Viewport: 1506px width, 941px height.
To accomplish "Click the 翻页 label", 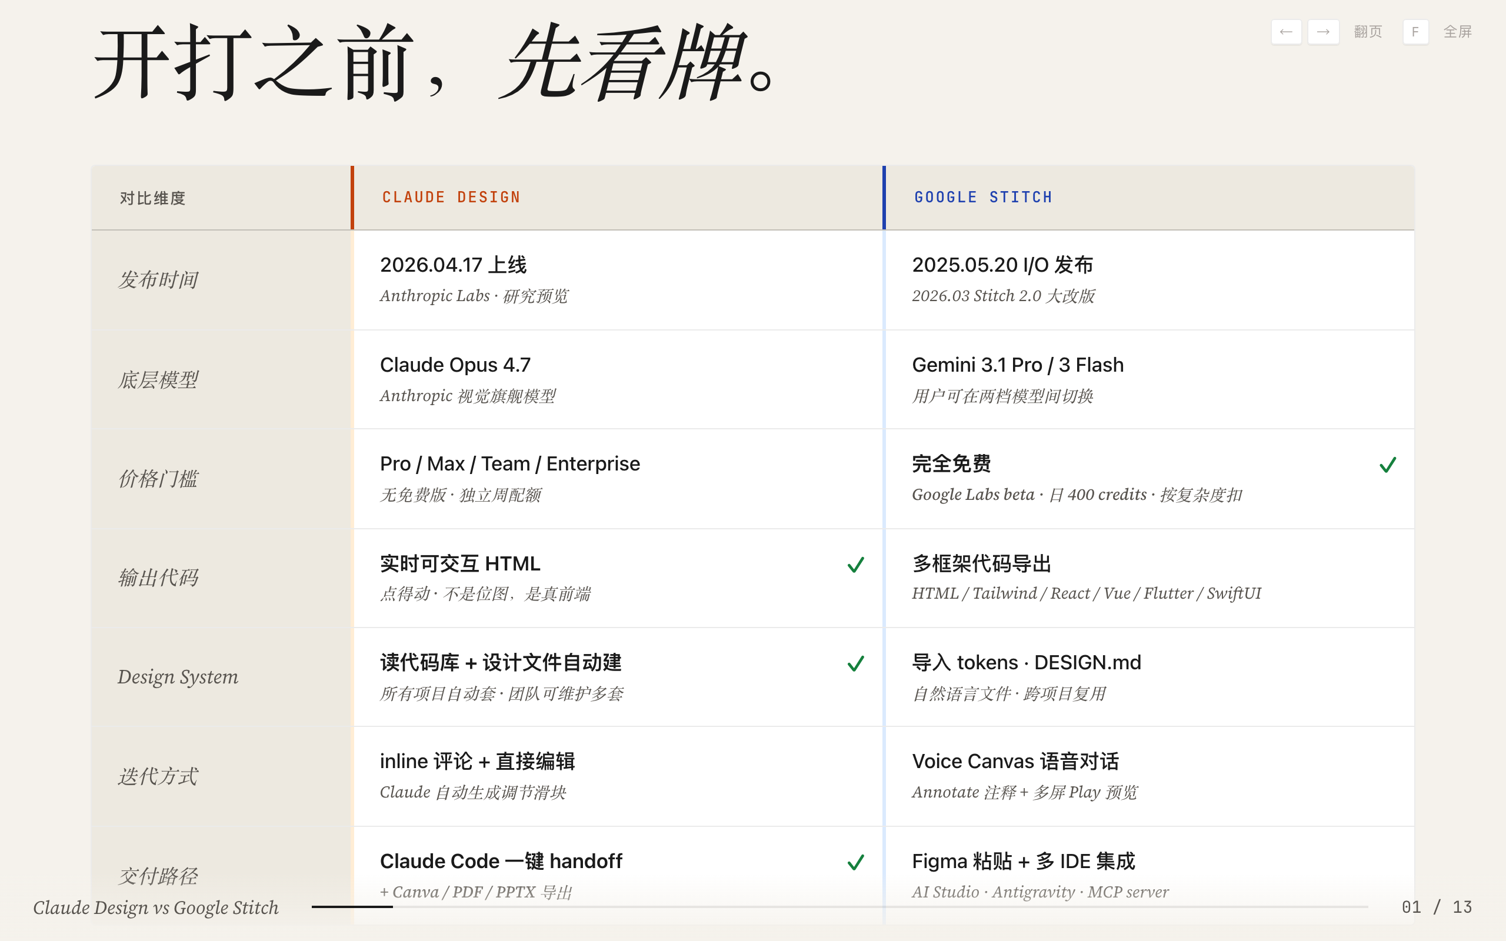I will tap(1367, 32).
